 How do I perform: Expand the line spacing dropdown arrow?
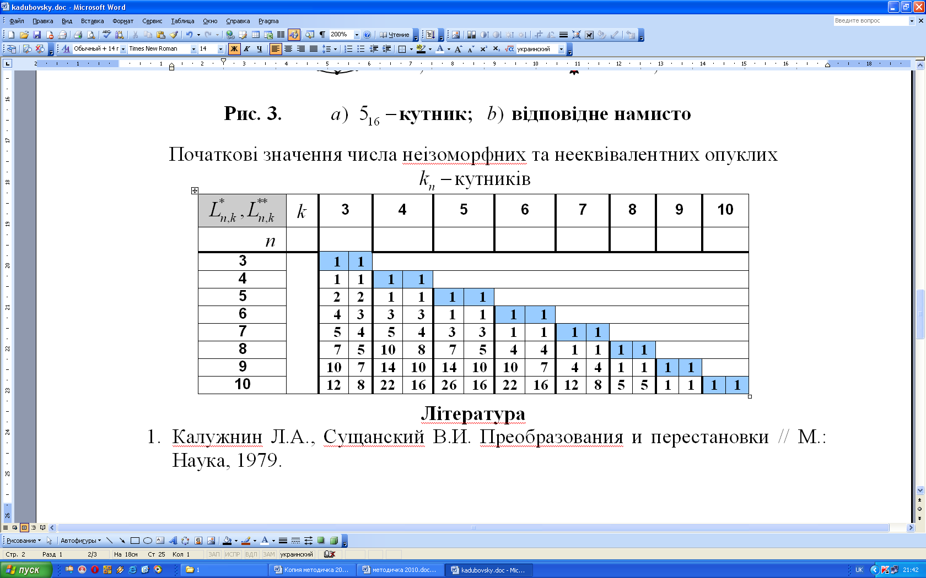(335, 49)
